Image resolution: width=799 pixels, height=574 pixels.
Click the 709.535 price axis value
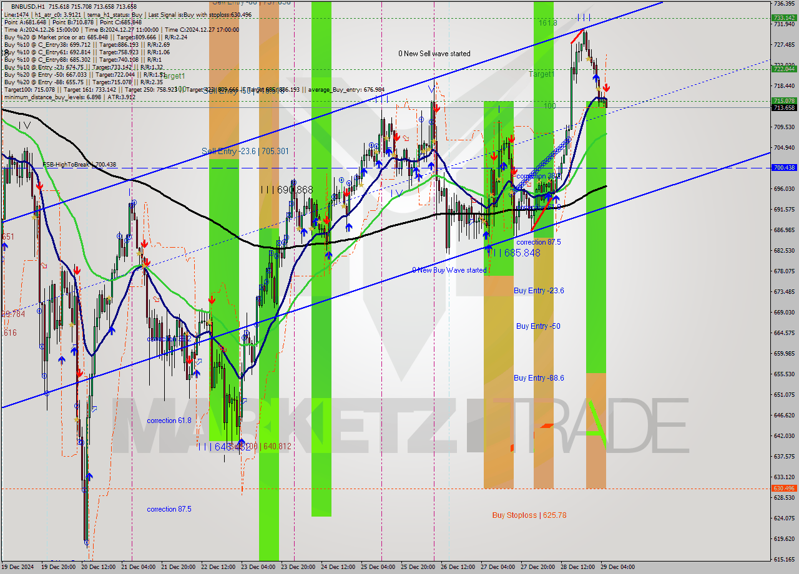(x=784, y=127)
